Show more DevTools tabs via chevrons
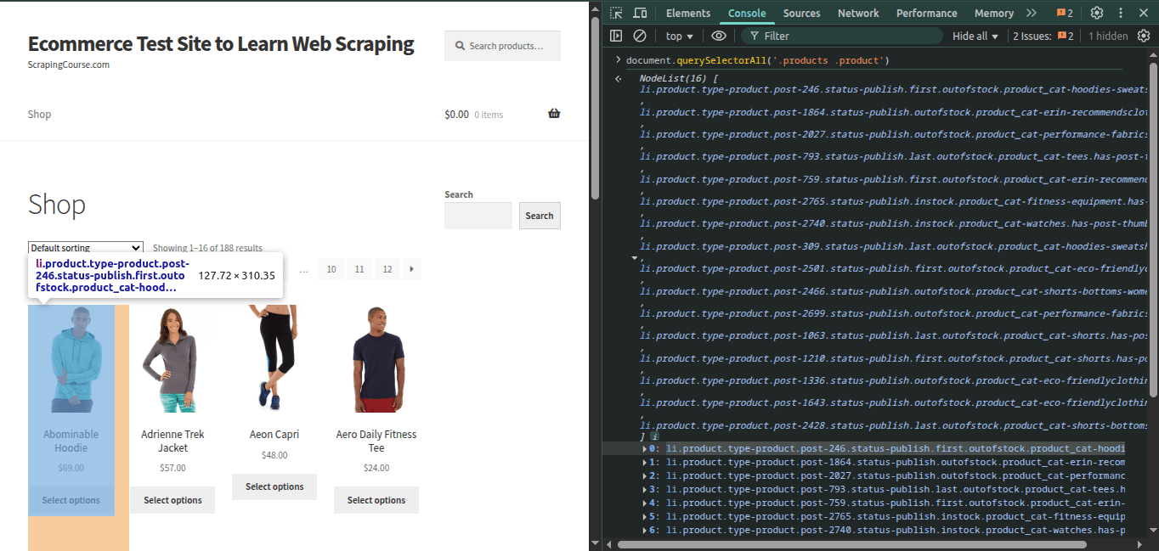The image size is (1159, 551). [1032, 13]
